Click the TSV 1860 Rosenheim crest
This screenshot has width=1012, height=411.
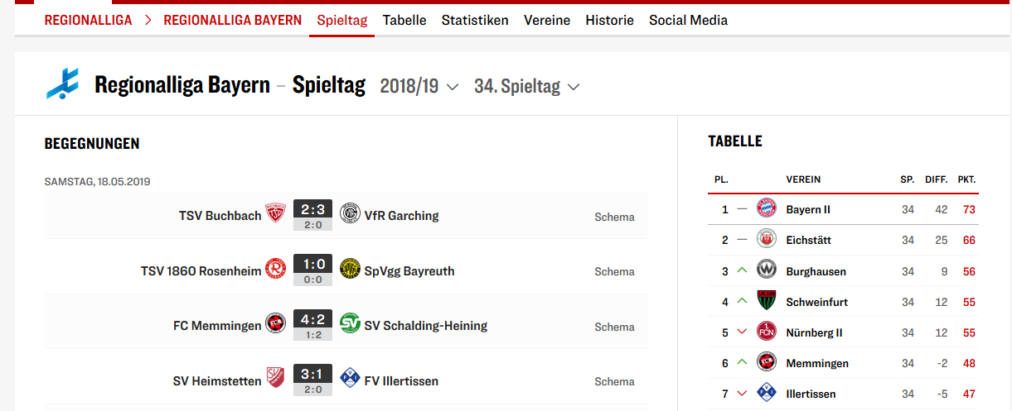point(275,269)
